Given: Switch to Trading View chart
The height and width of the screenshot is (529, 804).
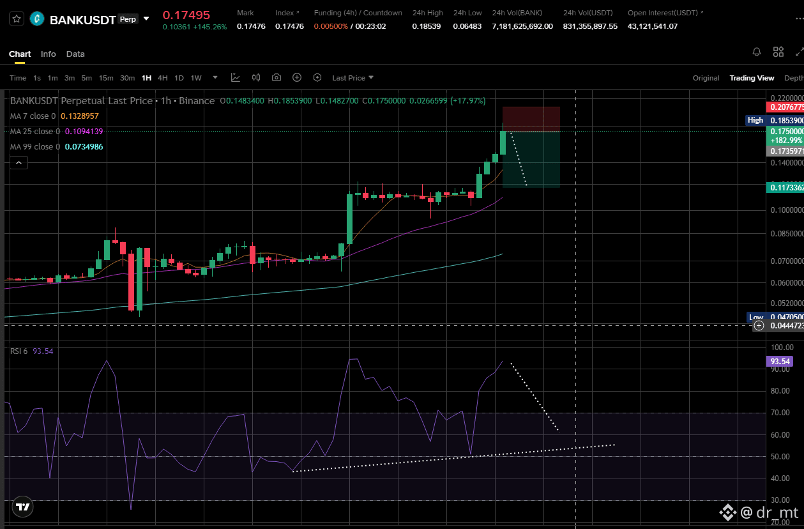Looking at the screenshot, I should coord(752,78).
